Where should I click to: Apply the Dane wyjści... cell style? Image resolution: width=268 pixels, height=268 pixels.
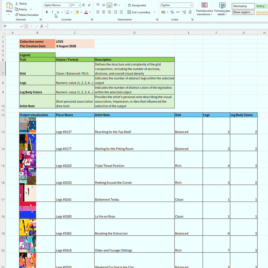pos(243,12)
